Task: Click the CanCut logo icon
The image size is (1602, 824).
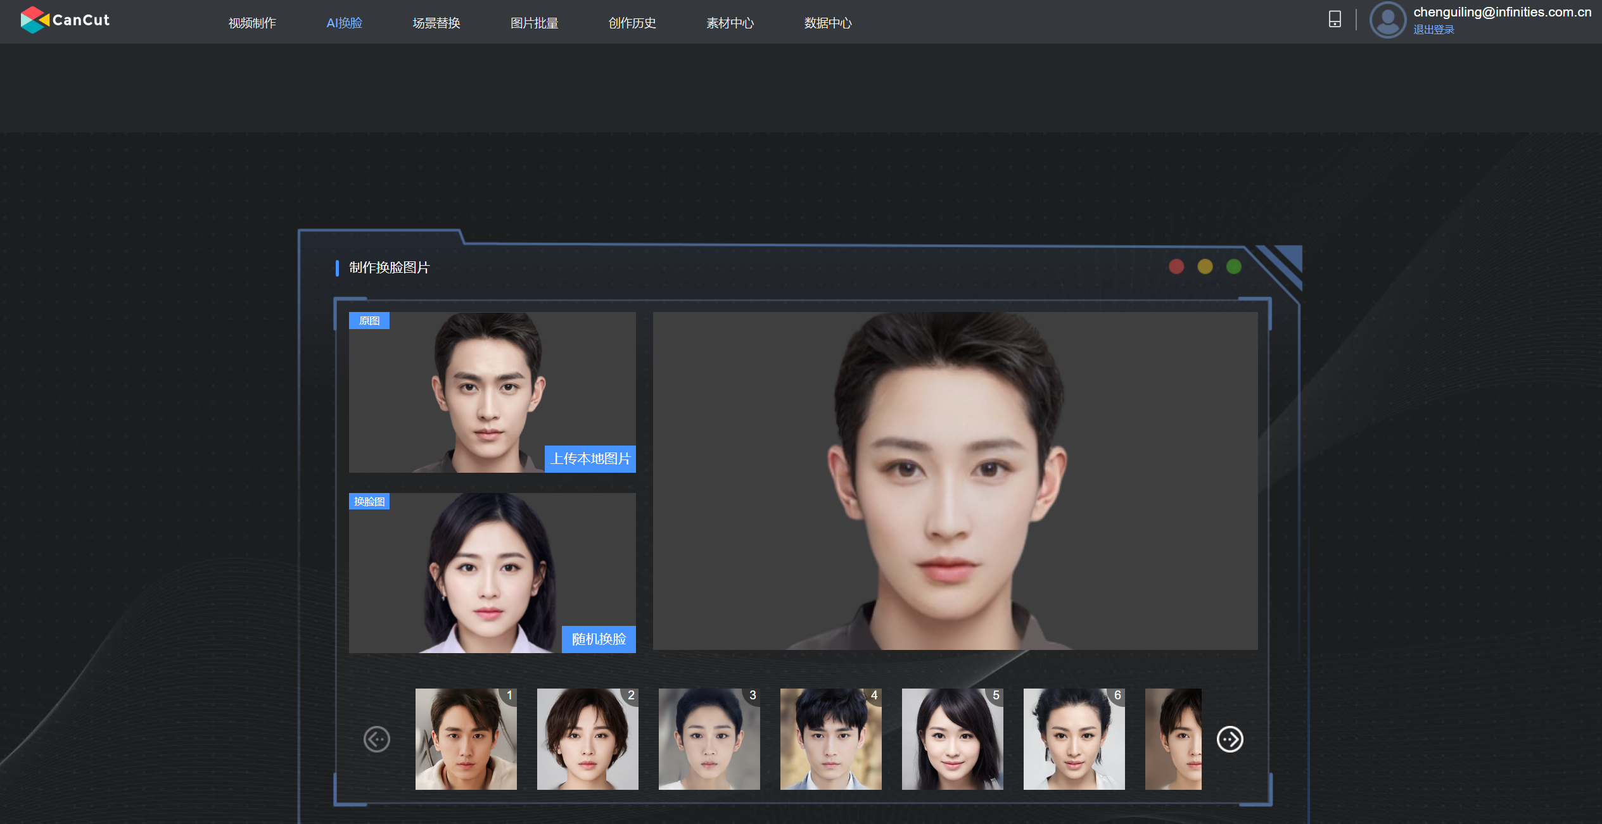Action: 34,20
